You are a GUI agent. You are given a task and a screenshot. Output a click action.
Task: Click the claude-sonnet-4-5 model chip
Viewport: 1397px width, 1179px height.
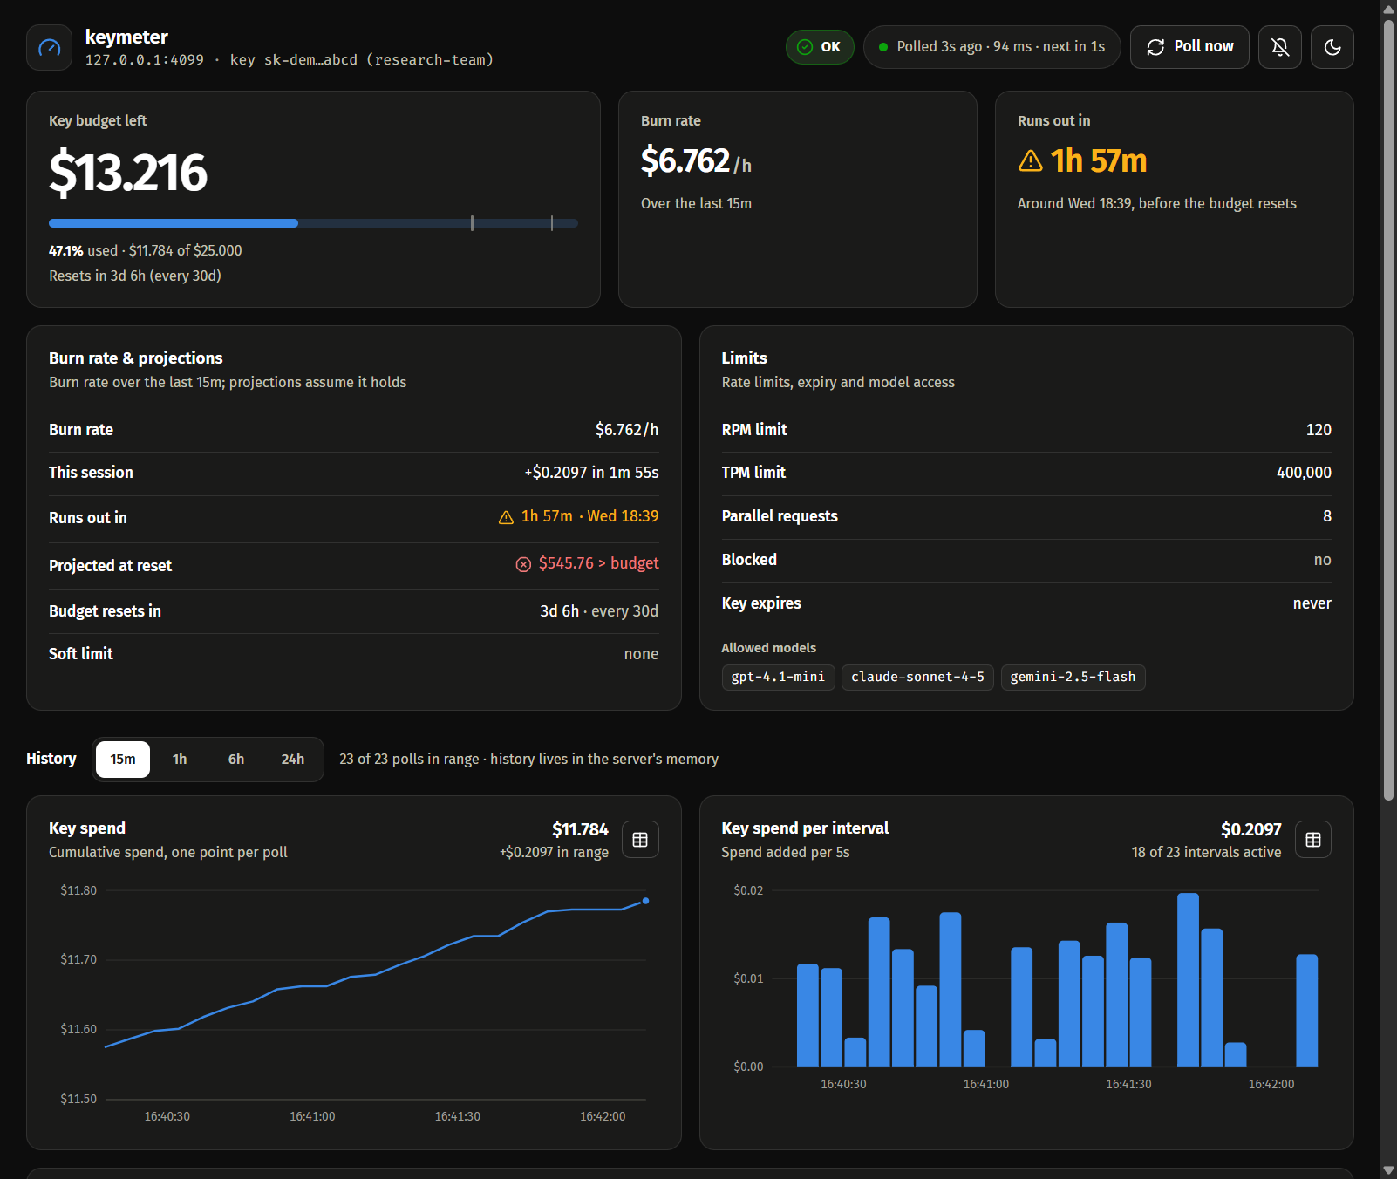tap(917, 677)
